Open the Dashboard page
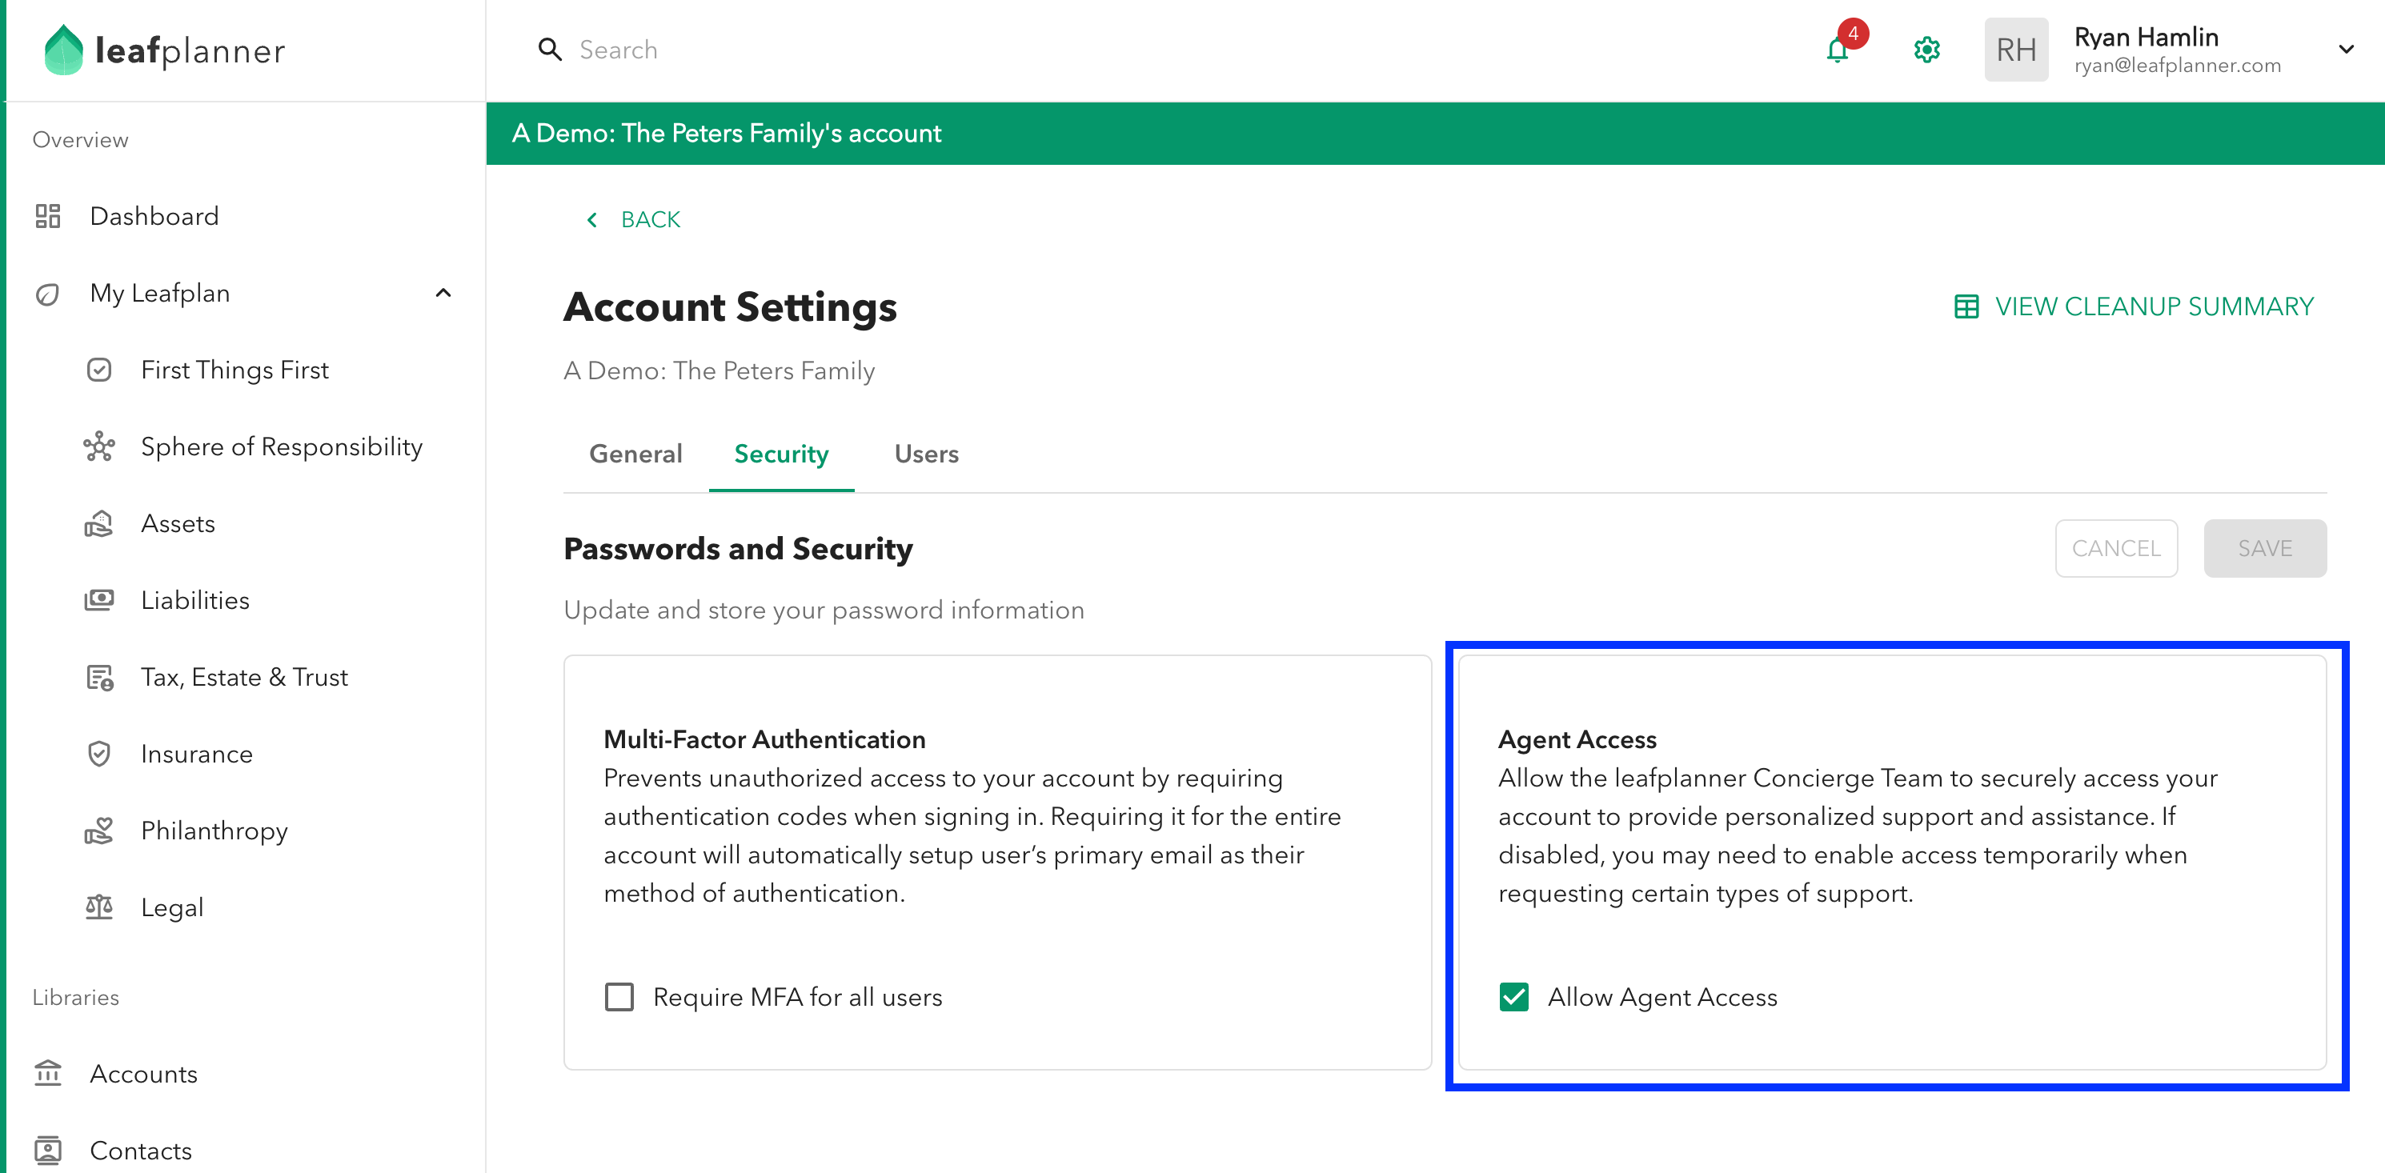This screenshot has width=2385, height=1173. click(154, 216)
